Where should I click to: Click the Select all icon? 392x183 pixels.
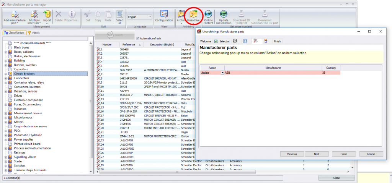click(120, 15)
